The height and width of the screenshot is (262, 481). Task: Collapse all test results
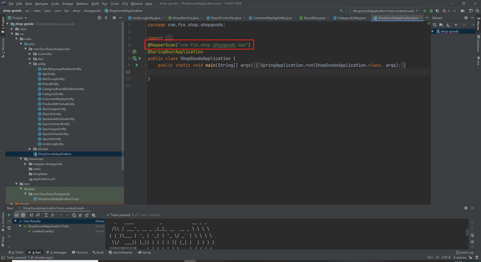[53, 215]
